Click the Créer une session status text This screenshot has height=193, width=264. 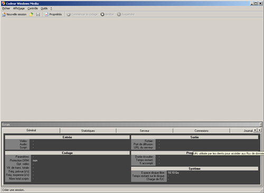point(13,190)
